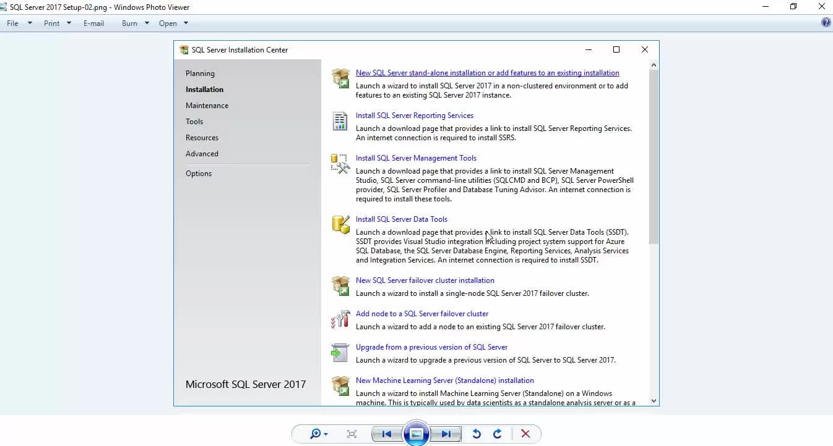
Task: Open Install SQL Server Reporting Services link
Action: click(415, 116)
